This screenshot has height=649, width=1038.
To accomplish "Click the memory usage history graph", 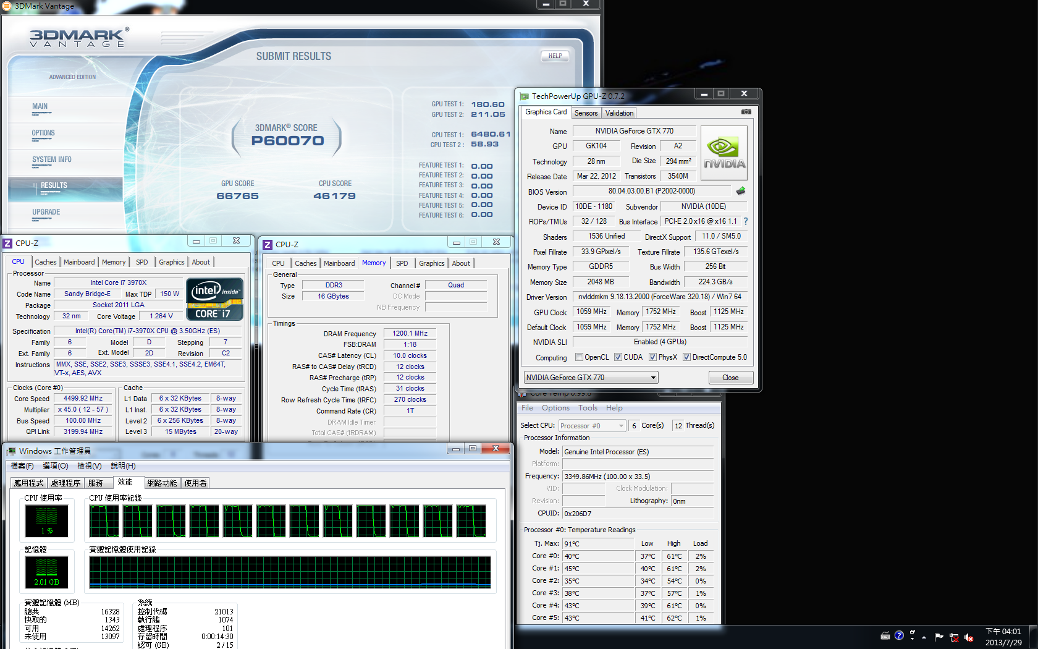I will 290,572.
